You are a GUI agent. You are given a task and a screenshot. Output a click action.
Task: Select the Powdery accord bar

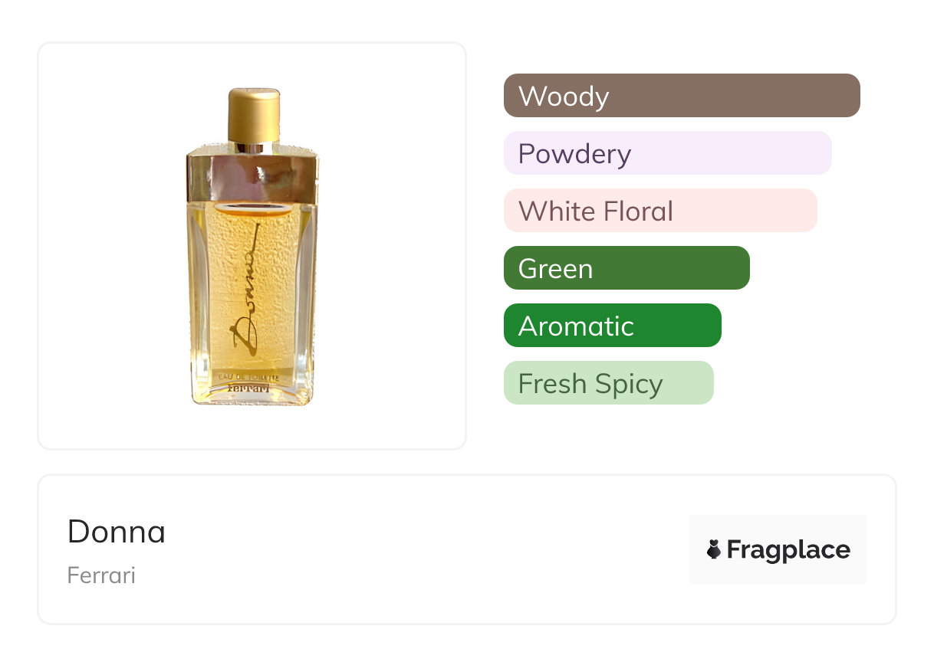tap(667, 153)
